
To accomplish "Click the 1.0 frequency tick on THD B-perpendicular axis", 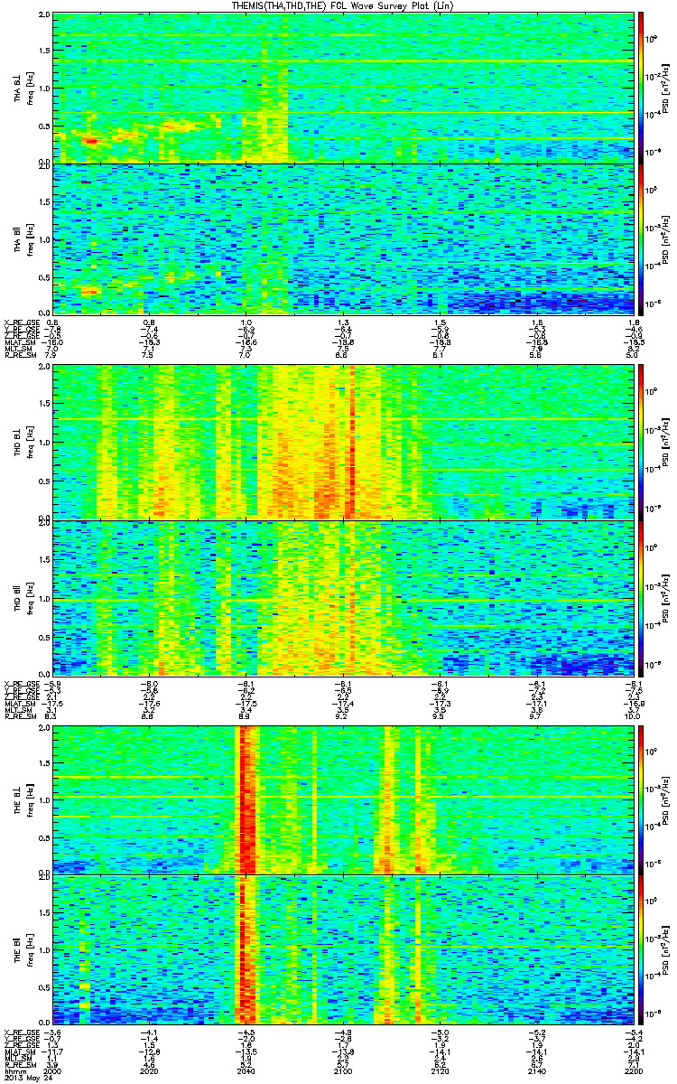I will pos(45,443).
